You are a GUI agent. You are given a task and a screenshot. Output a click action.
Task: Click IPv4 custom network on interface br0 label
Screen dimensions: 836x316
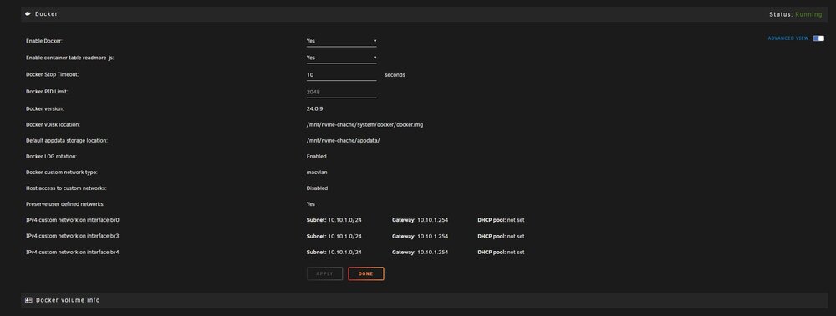pos(74,220)
